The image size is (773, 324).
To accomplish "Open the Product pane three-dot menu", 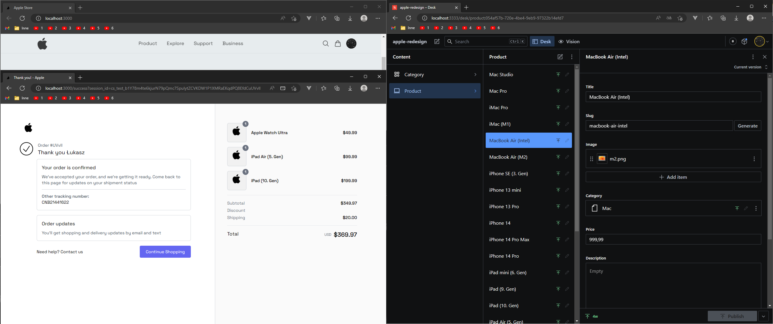I will [572, 57].
